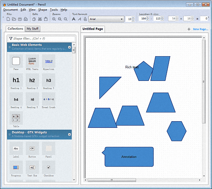The width and height of the screenshot is (212, 189).
Task: Toggle bold text format A icon
Action: 74,19
